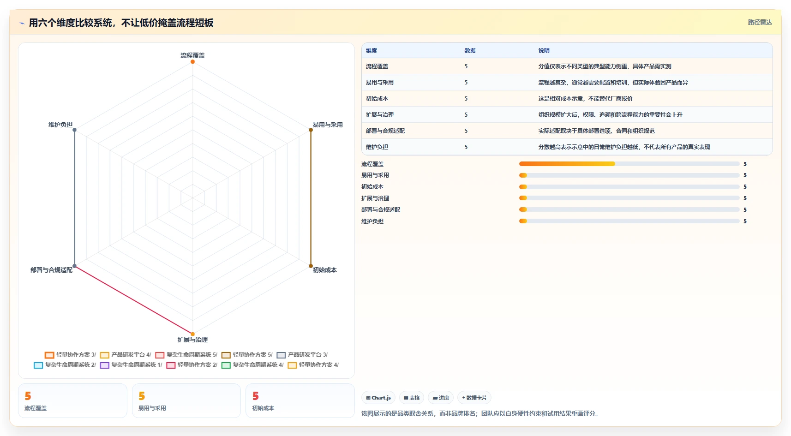791x436 pixels.
Task: Click the page title 用六个维度比较系统
Action: 121,23
